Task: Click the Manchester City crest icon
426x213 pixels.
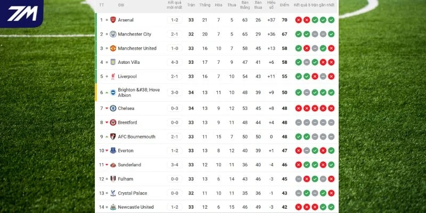Action: pos(113,34)
